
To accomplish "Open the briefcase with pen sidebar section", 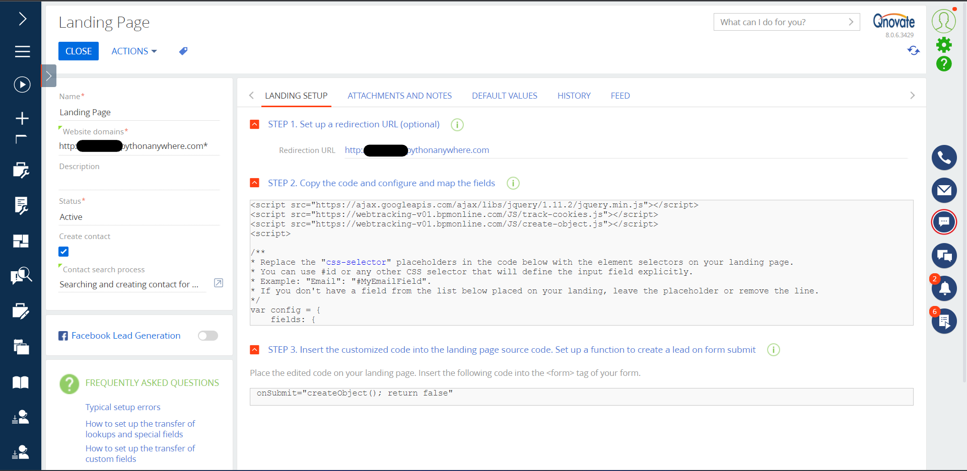I will pyautogui.click(x=21, y=311).
